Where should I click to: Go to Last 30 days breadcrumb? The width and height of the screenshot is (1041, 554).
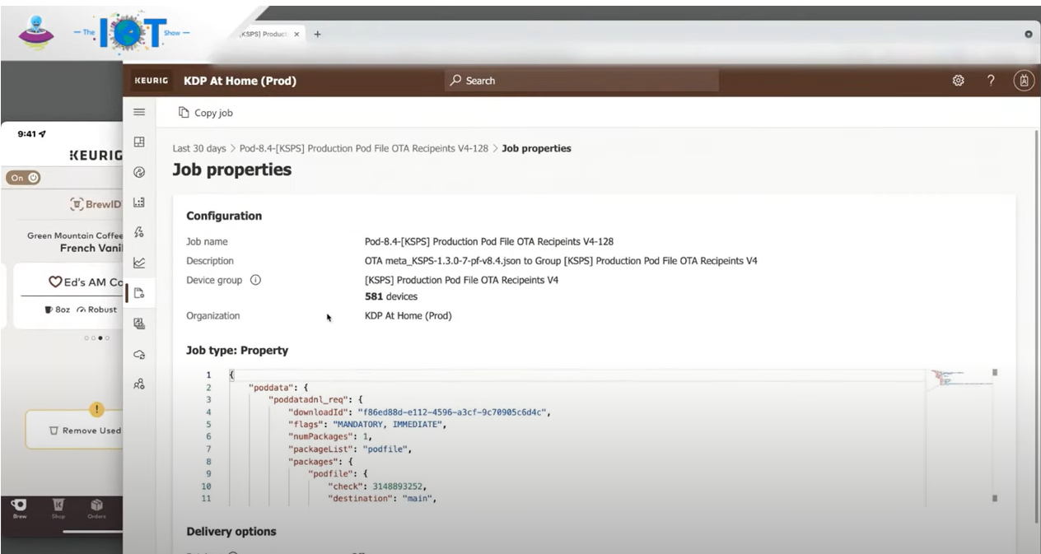click(x=199, y=149)
